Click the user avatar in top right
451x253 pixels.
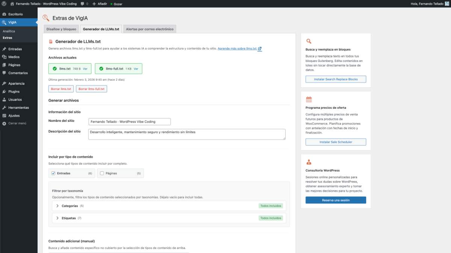point(447,4)
